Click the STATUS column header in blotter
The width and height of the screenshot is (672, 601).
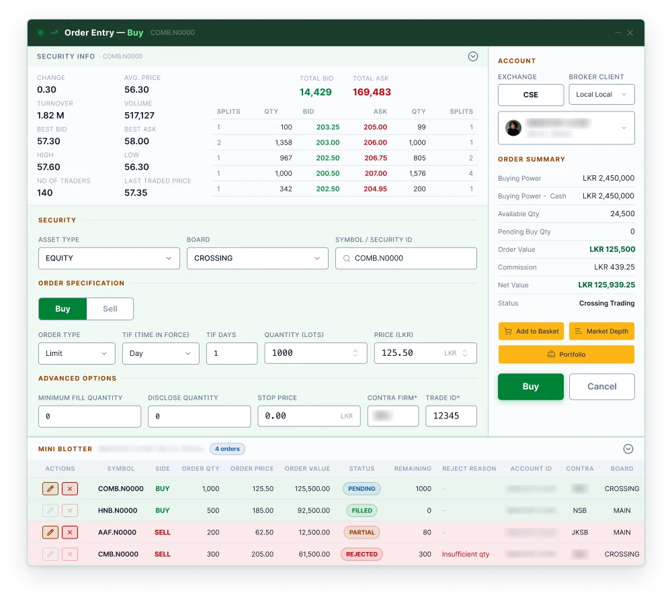(362, 469)
